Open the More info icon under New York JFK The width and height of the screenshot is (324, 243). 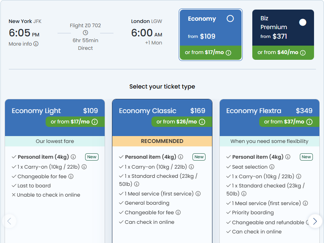(36, 44)
